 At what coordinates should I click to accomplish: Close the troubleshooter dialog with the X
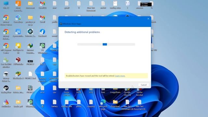click(x=148, y=19)
